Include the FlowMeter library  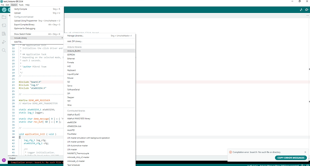pos(100,134)
